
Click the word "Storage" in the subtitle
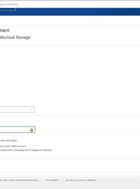point(23,38)
